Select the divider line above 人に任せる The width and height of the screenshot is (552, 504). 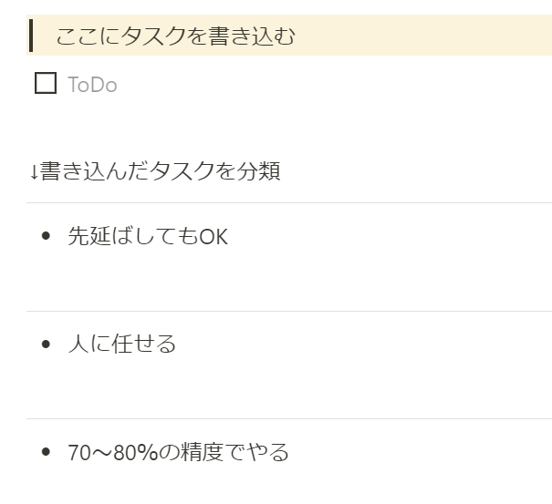click(x=289, y=311)
